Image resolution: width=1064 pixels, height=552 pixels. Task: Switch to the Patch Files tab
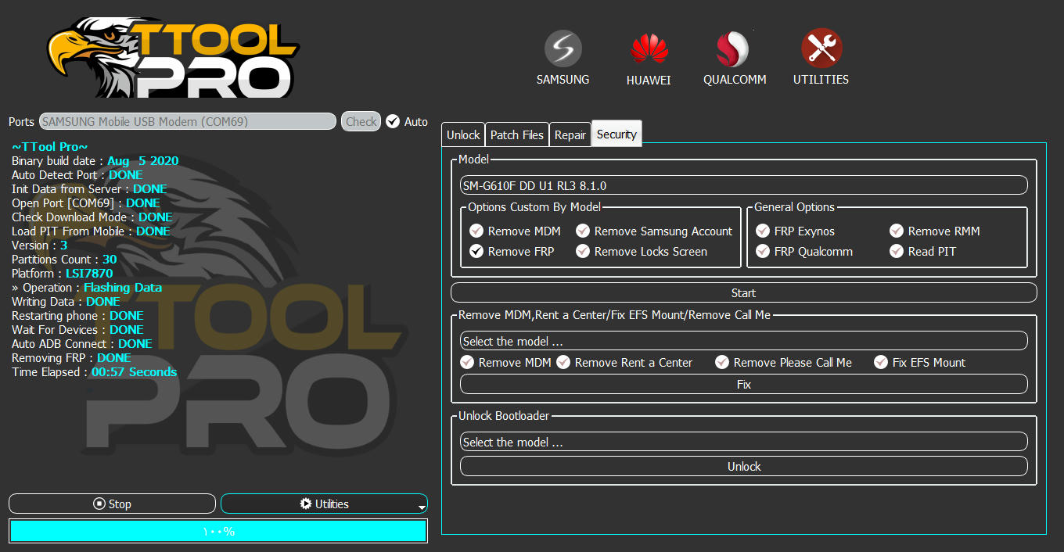(517, 134)
